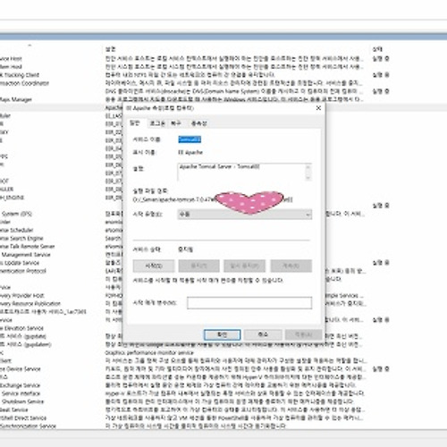
Task: Click the greyed Resume service button
Action: (x=291, y=266)
